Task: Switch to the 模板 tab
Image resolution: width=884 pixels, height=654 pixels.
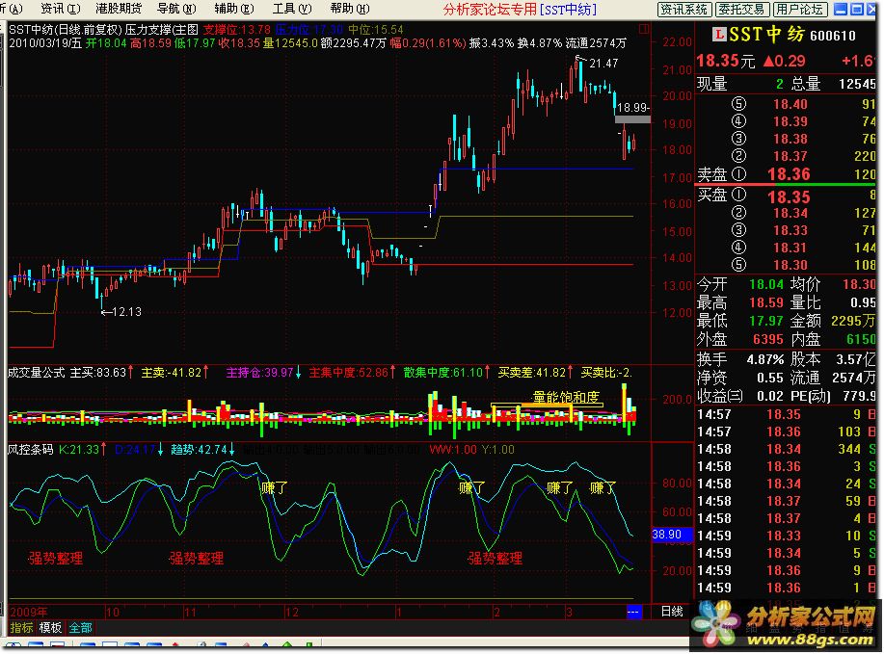Action: [50, 628]
